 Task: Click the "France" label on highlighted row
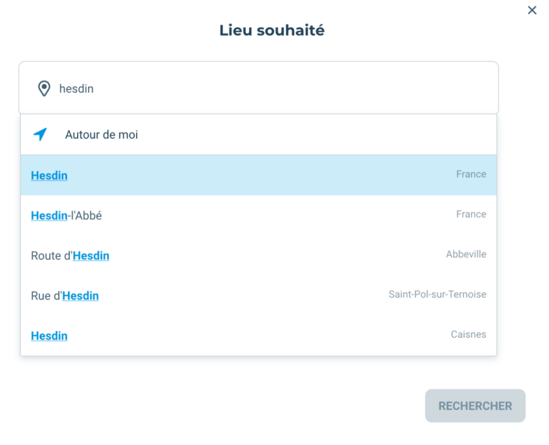(x=471, y=174)
